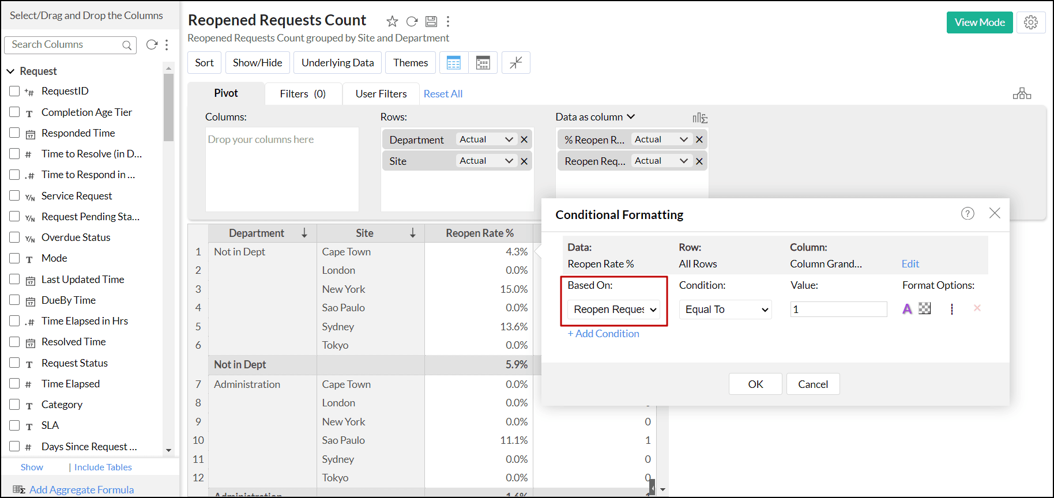Click the View Mode button
The image size is (1054, 498).
click(x=979, y=22)
